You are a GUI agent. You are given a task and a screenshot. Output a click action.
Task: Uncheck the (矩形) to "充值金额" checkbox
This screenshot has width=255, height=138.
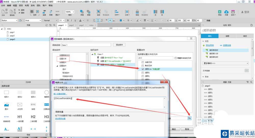click(143, 69)
